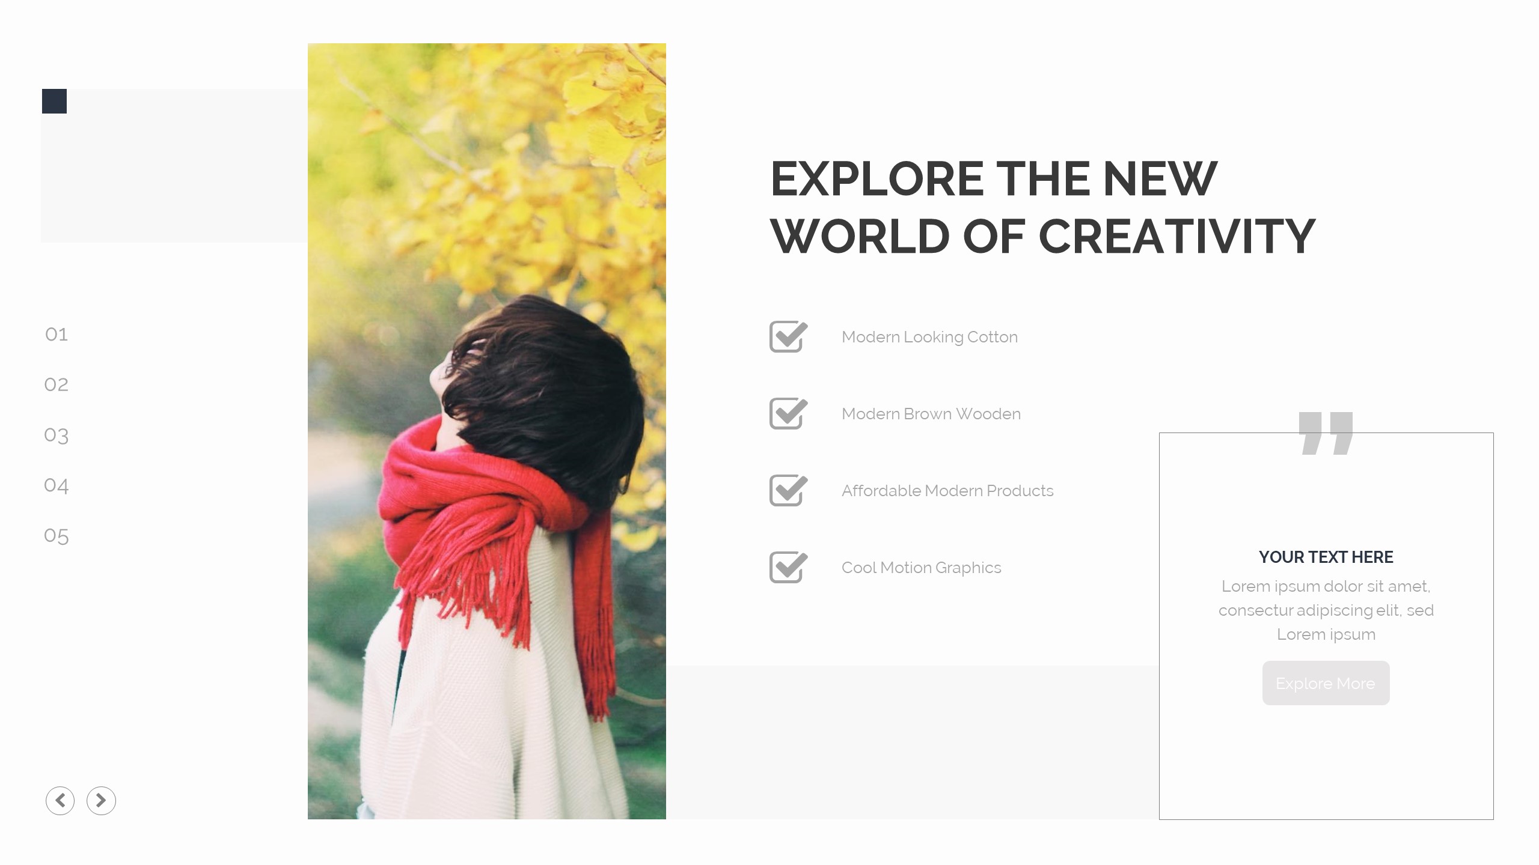Click the next slide arrow button

pos(101,800)
